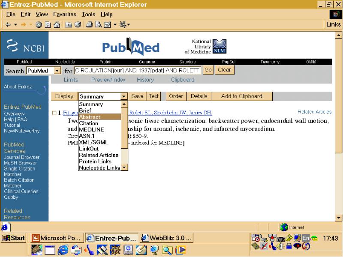343x257 pixels.
Task: Go back using the Back arrow
Action: point(8,24)
